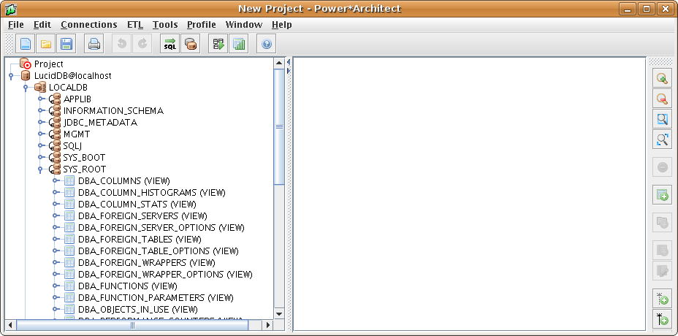Image resolution: width=678 pixels, height=336 pixels.
Task: Open the Window menu
Action: tap(244, 25)
